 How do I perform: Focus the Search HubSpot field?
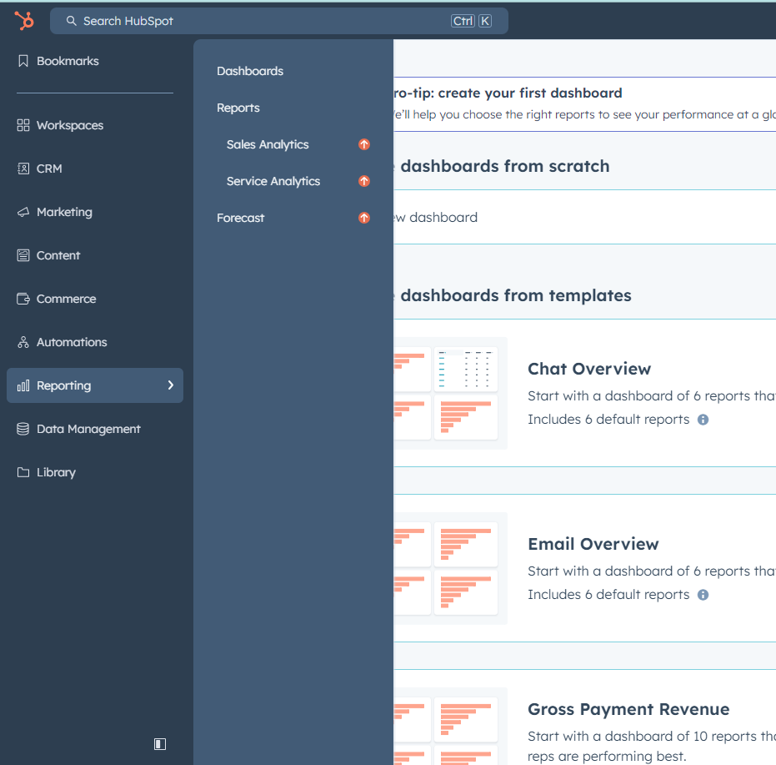click(x=279, y=21)
